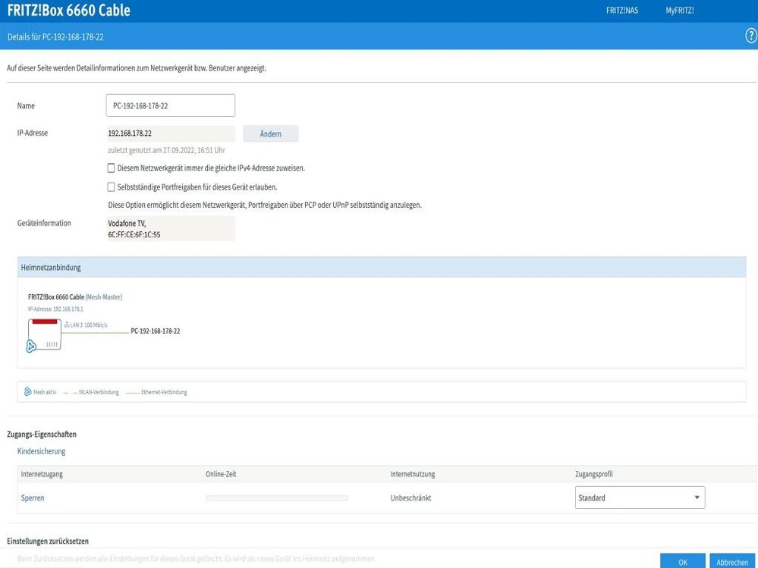The width and height of the screenshot is (758, 568).
Task: Open the help question mark icon
Action: (750, 36)
